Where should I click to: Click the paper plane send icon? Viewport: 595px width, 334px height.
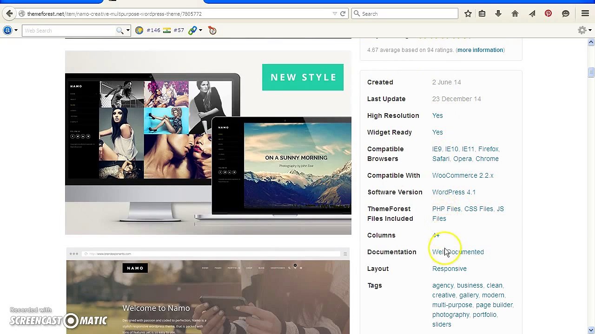[532, 13]
